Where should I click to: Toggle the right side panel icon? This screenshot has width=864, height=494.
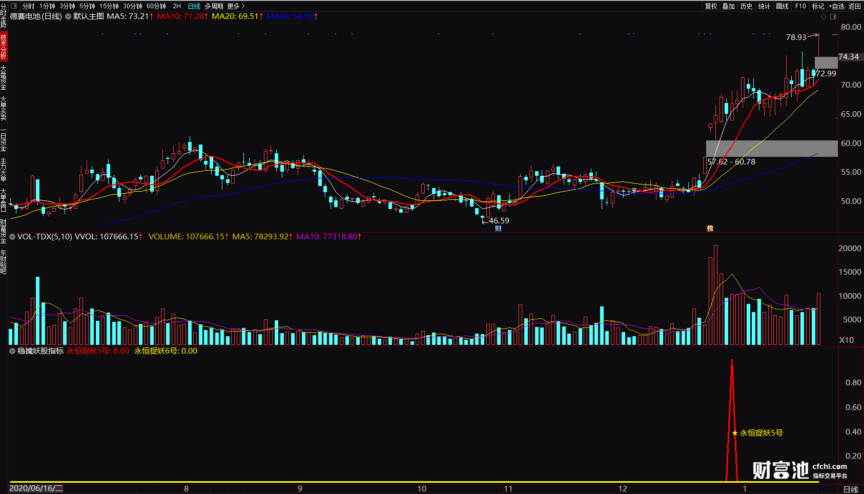pyautogui.click(x=833, y=17)
